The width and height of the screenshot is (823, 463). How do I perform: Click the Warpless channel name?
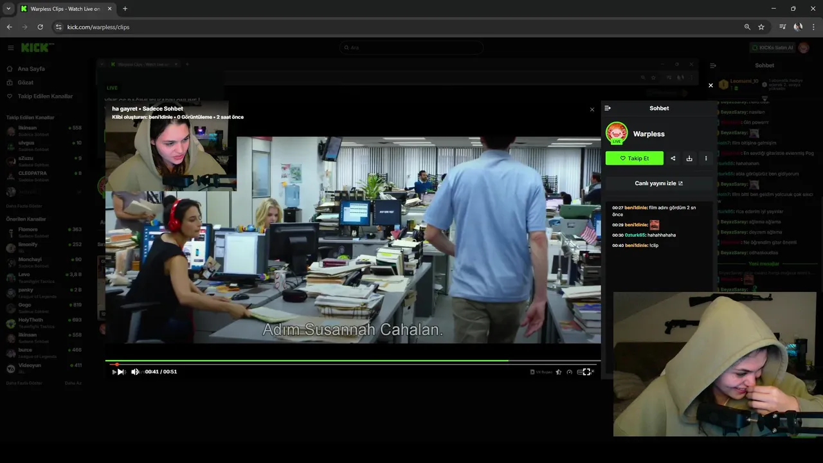649,134
